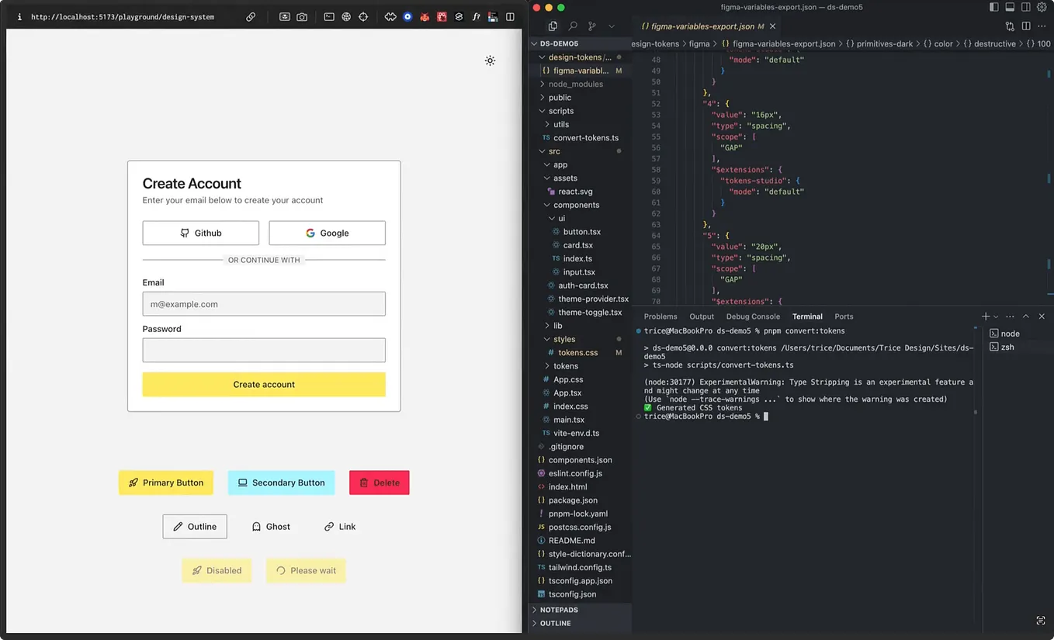Split the editor right icon
The image size is (1054, 640).
pyautogui.click(x=1025, y=26)
